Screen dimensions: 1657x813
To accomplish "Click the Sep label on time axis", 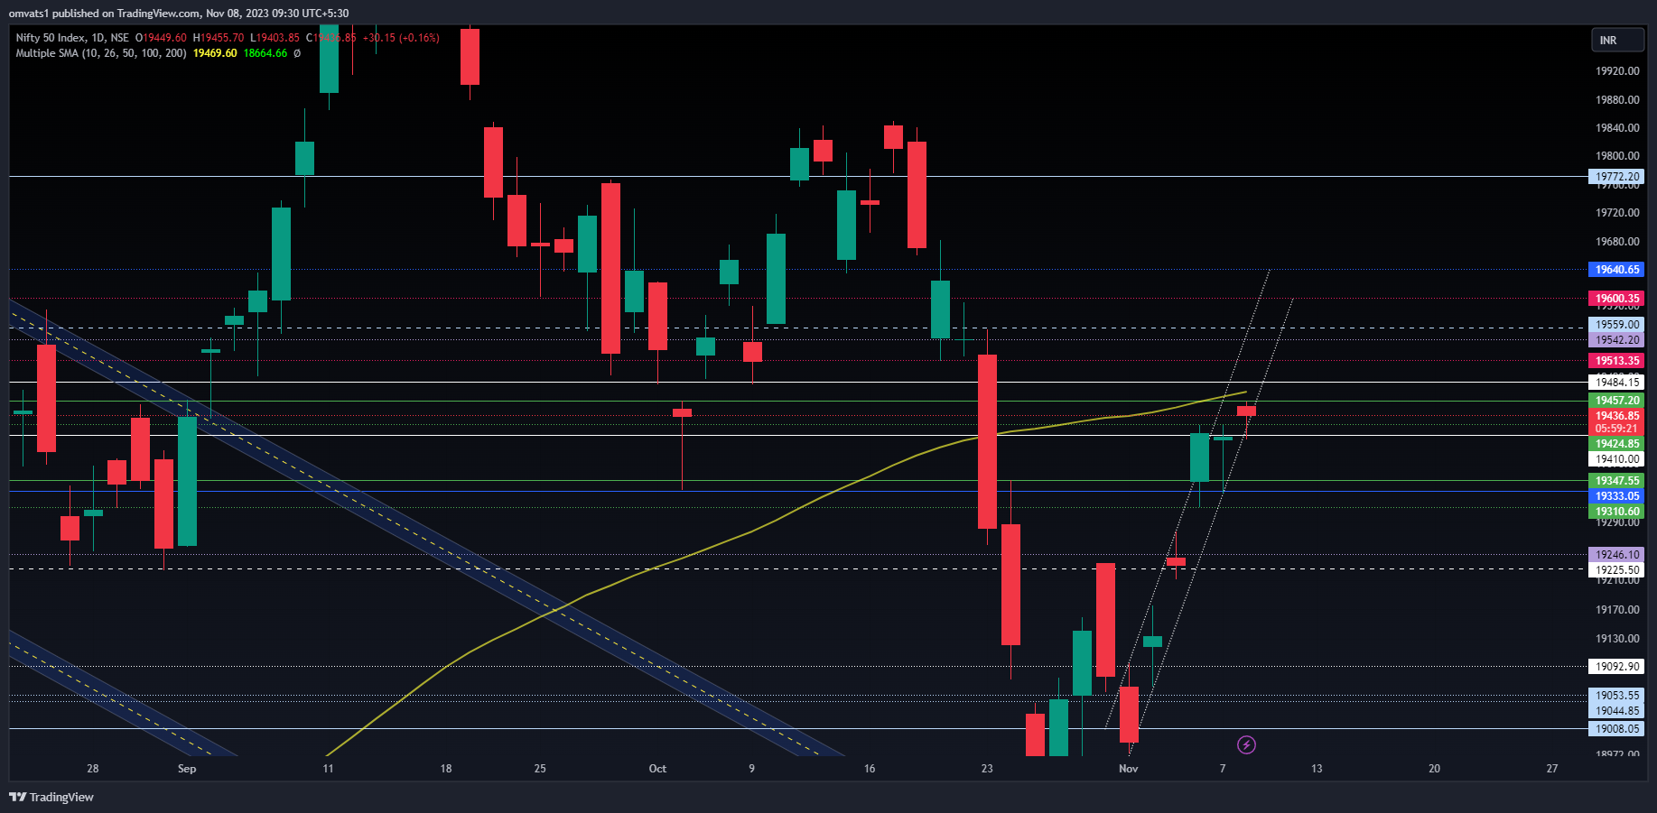I will [x=187, y=769].
